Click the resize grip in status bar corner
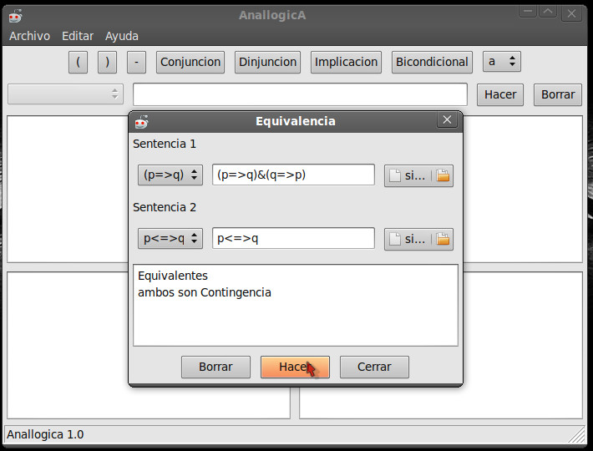This screenshot has width=593, height=451. tap(577, 435)
